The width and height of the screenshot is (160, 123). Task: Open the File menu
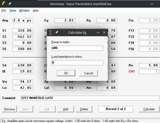coord(4,10)
